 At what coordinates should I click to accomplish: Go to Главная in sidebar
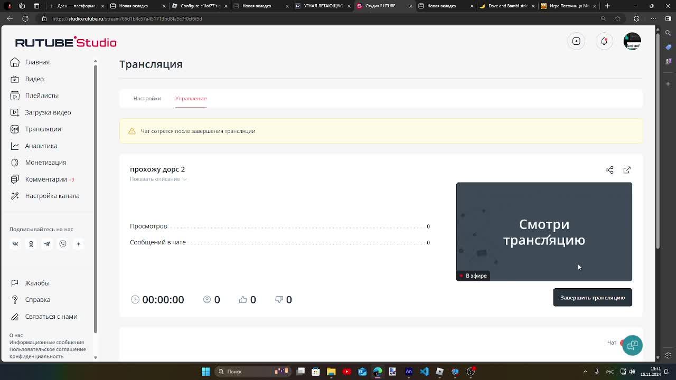coord(37,62)
